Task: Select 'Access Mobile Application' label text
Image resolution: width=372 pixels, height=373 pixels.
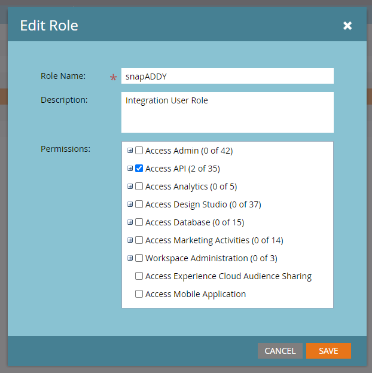Action: click(x=196, y=294)
